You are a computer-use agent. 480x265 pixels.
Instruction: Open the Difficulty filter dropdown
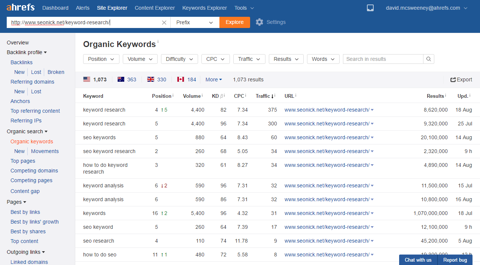click(179, 59)
